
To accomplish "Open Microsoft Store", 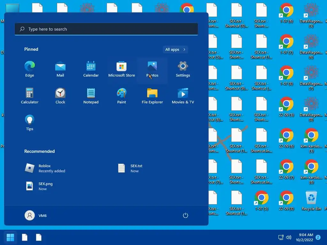I will (x=122, y=69).
